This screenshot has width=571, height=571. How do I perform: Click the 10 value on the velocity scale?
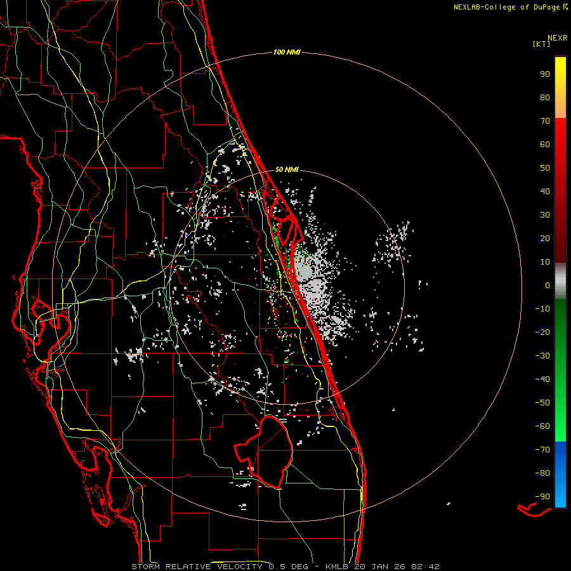click(x=545, y=262)
